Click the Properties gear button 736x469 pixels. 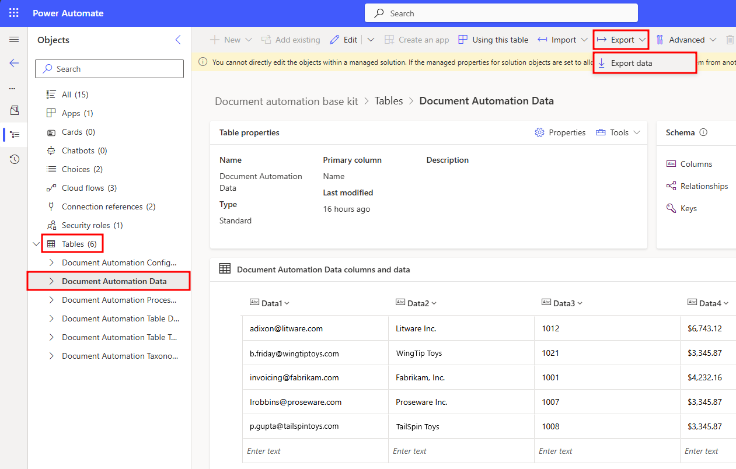tap(560, 132)
